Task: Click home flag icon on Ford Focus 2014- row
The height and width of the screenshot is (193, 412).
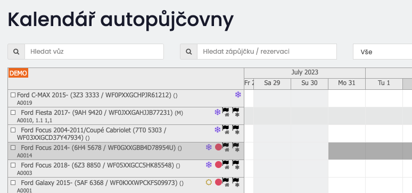Action: point(226,147)
